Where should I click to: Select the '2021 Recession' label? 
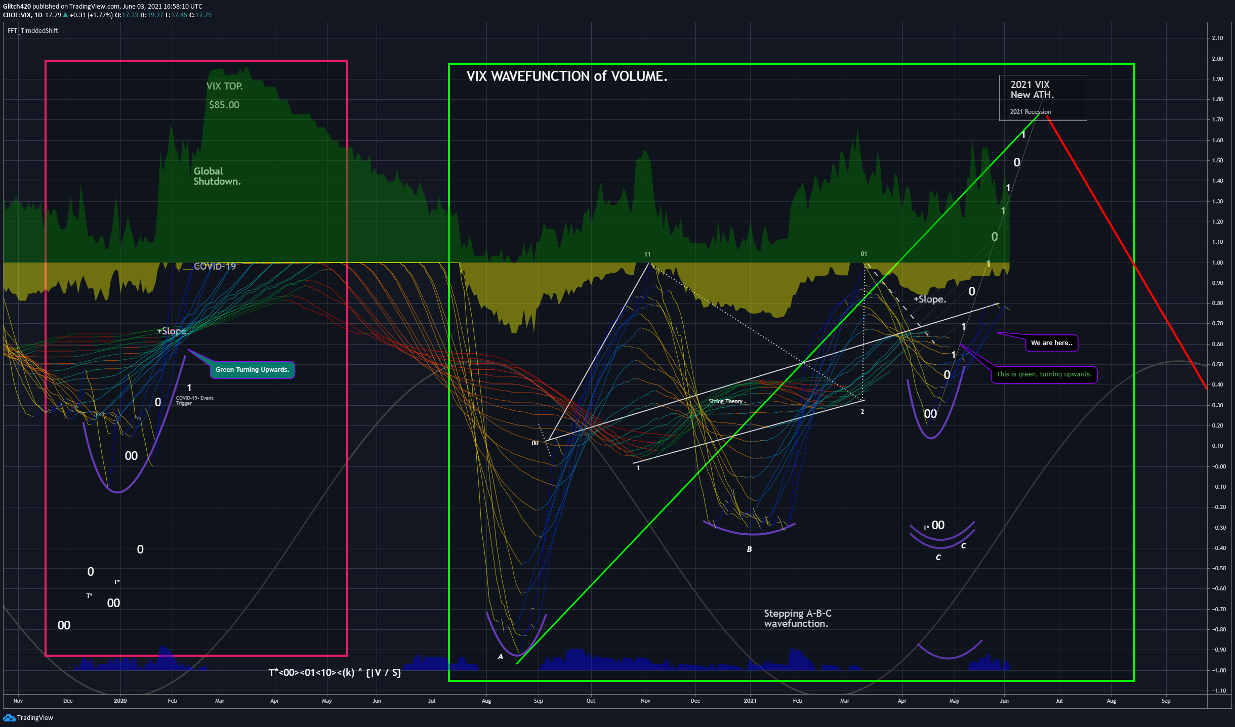(x=1031, y=112)
